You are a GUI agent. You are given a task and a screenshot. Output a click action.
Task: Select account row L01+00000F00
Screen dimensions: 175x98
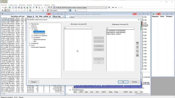coord(116,30)
